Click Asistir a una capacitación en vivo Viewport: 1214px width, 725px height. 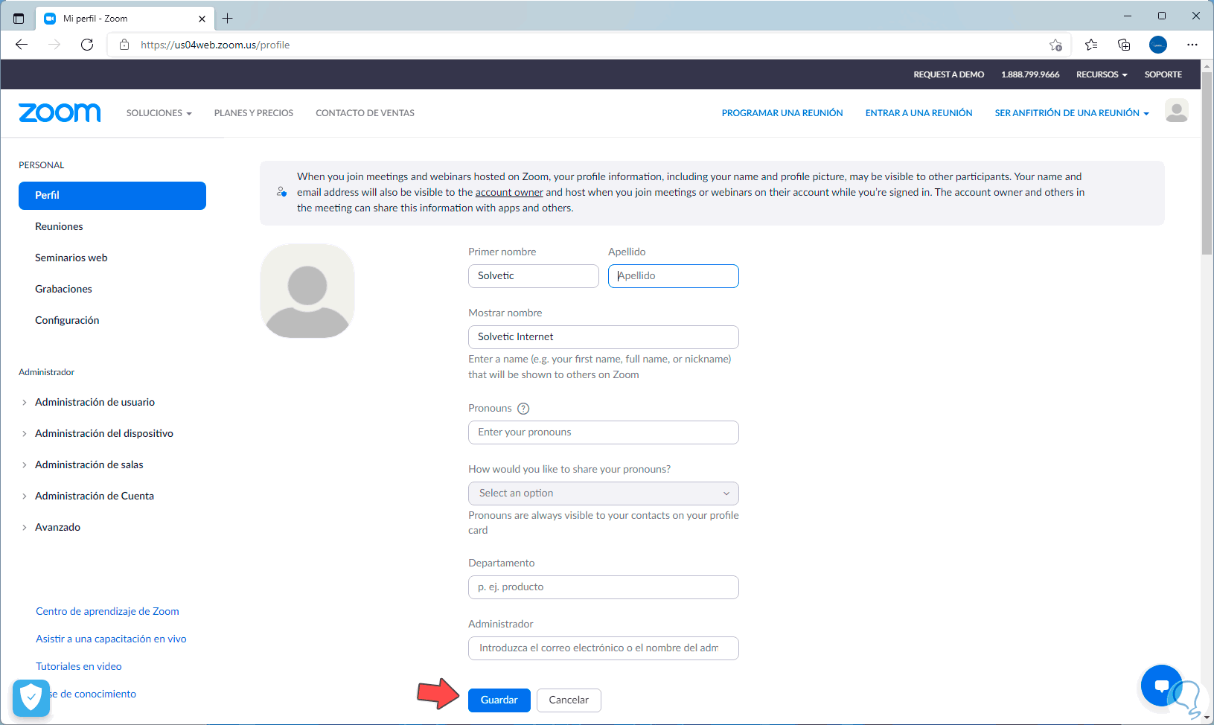111,639
